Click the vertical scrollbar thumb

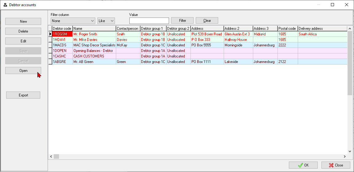tap(350, 63)
